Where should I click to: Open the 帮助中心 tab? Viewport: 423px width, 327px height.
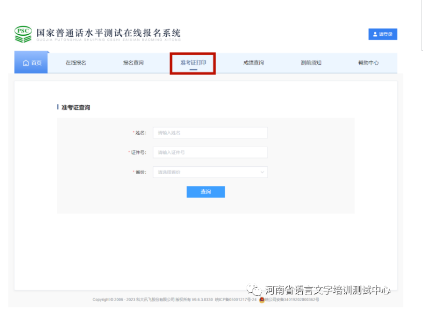(x=368, y=63)
